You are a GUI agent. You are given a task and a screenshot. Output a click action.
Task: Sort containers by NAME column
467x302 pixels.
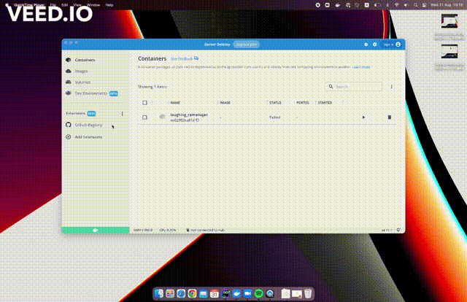click(x=175, y=103)
